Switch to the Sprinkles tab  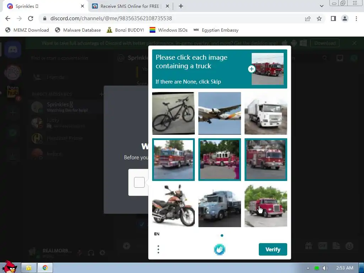click(45, 6)
